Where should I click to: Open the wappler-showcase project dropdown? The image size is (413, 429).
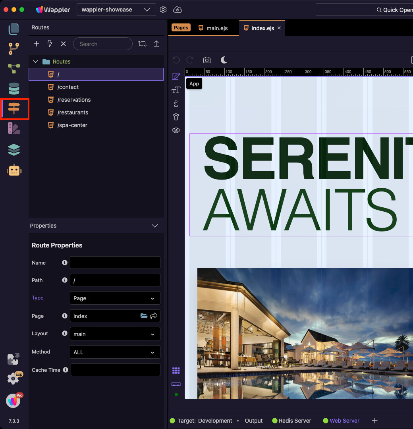pyautogui.click(x=116, y=10)
